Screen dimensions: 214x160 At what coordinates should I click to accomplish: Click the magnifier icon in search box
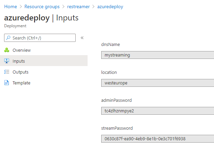[9, 38]
